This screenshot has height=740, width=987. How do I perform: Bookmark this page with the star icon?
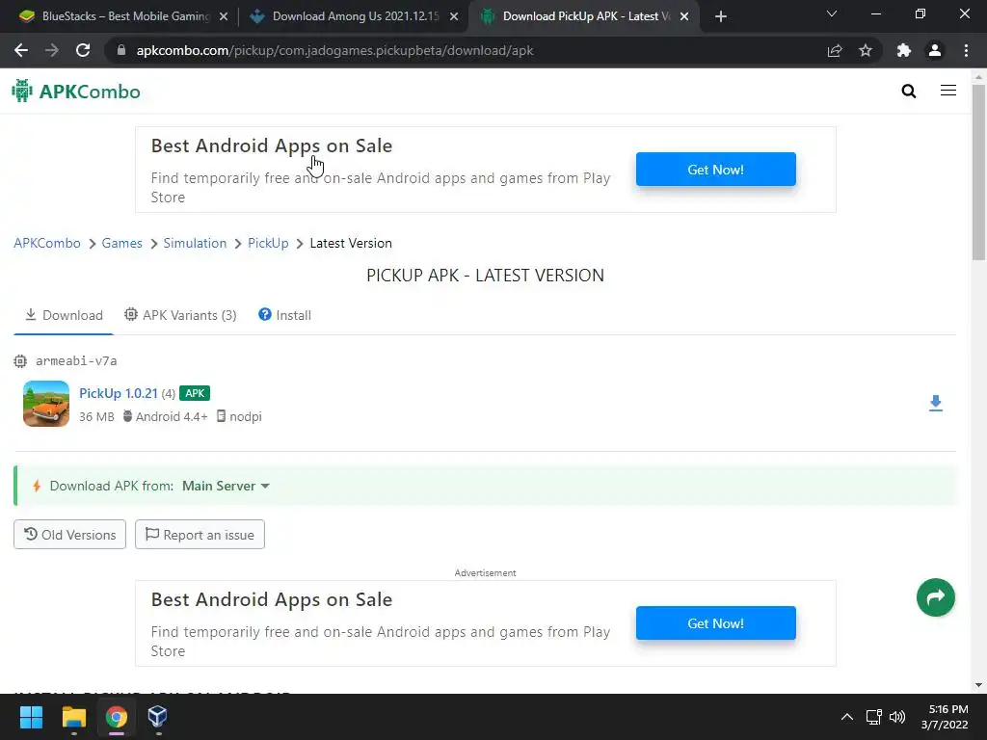point(866,50)
